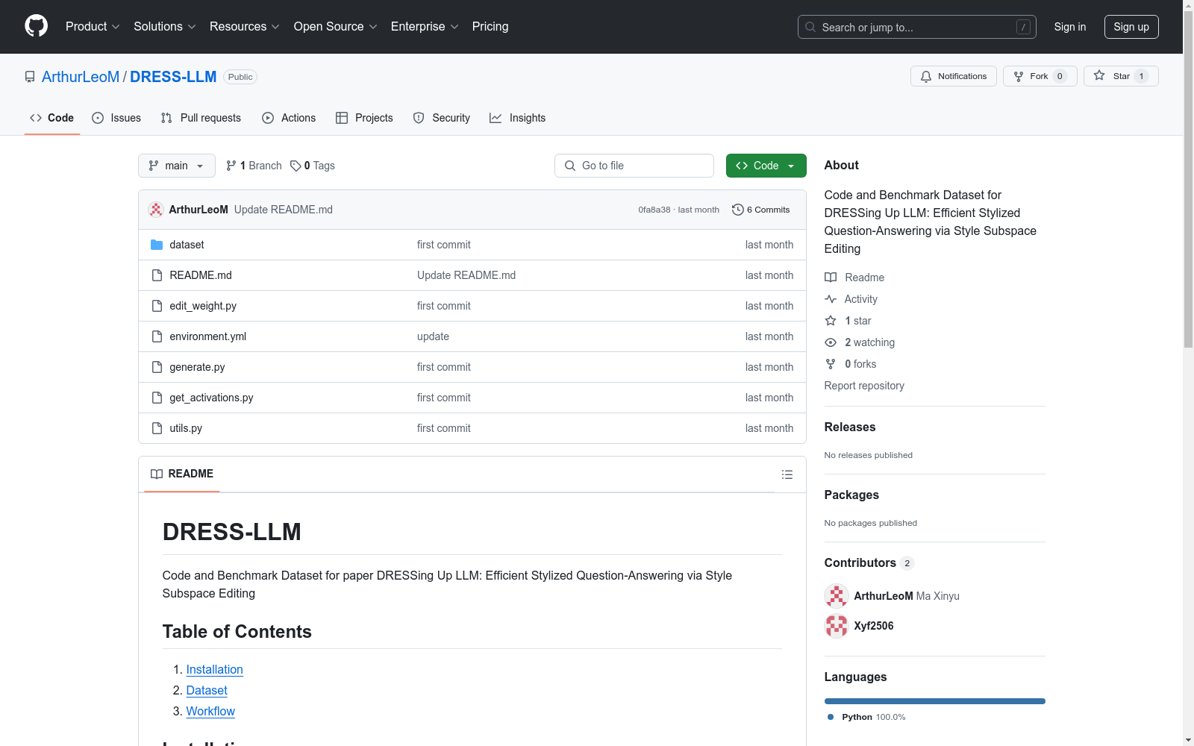Image resolution: width=1194 pixels, height=746 pixels.
Task: Open the 'Update README.md' commit message in header
Action: (x=284, y=210)
